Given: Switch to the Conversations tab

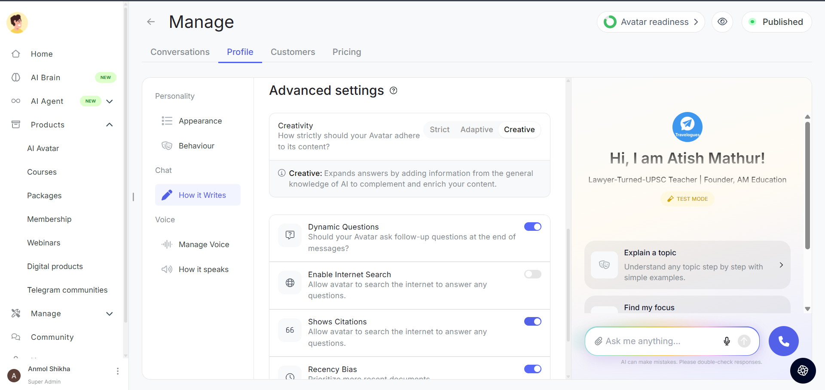Looking at the screenshot, I should [180, 52].
